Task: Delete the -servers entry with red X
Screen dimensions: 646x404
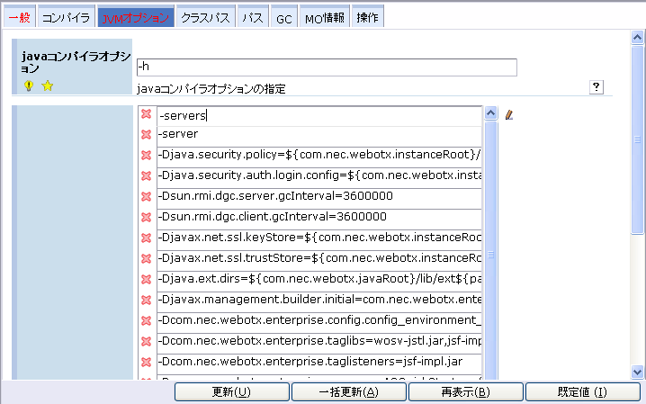Action: point(146,115)
